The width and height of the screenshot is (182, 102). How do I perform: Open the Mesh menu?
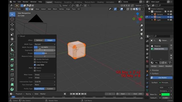[55, 9]
